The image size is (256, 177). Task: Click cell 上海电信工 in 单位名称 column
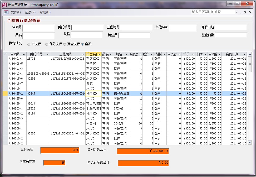(93, 109)
